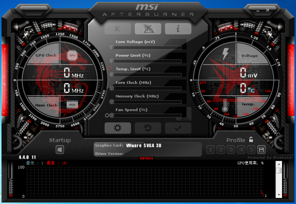This screenshot has height=204, width=296.
Task: Select profile slot 3
Action: click(x=231, y=150)
